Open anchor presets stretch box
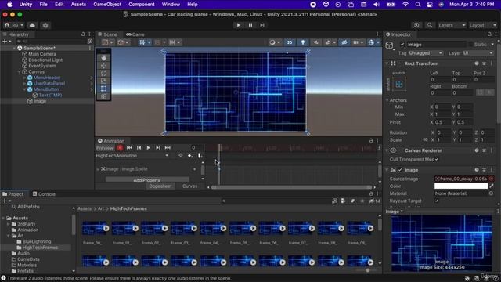The width and height of the screenshot is (501, 282). 399,85
